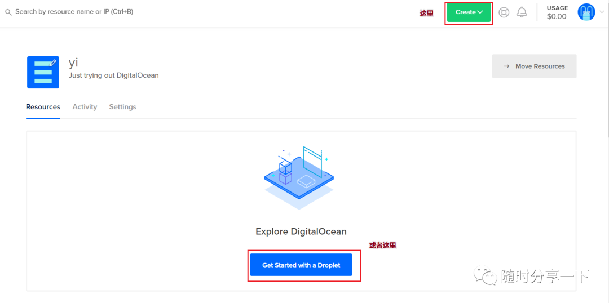The height and width of the screenshot is (303, 609).
Task: Open the support lifebuoy icon
Action: click(504, 12)
